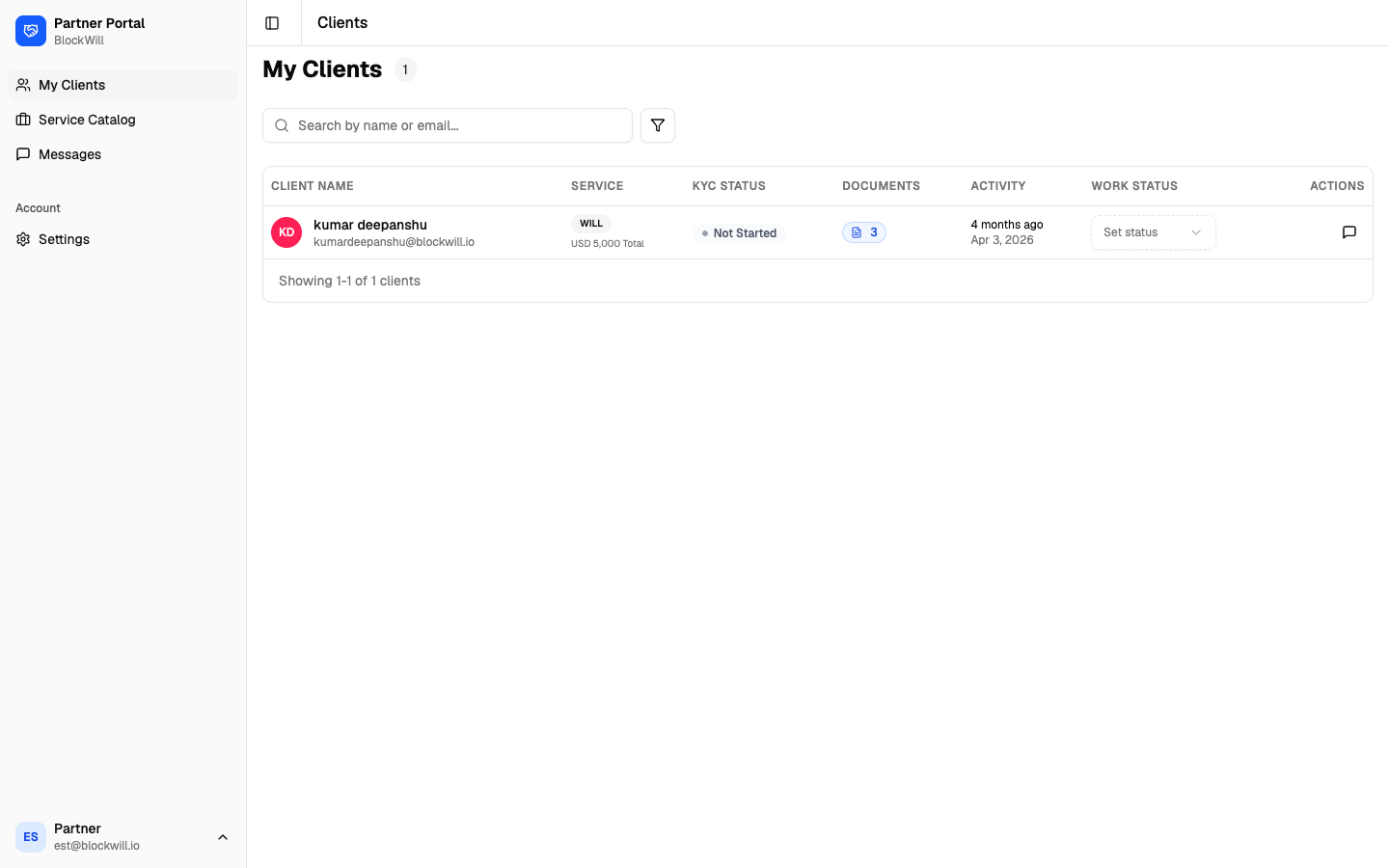Click the 4 months ago activity

(x=1007, y=225)
